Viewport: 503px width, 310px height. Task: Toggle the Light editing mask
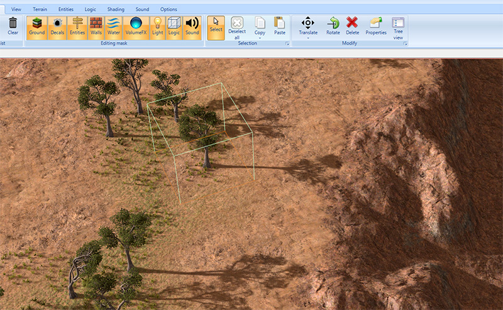158,28
